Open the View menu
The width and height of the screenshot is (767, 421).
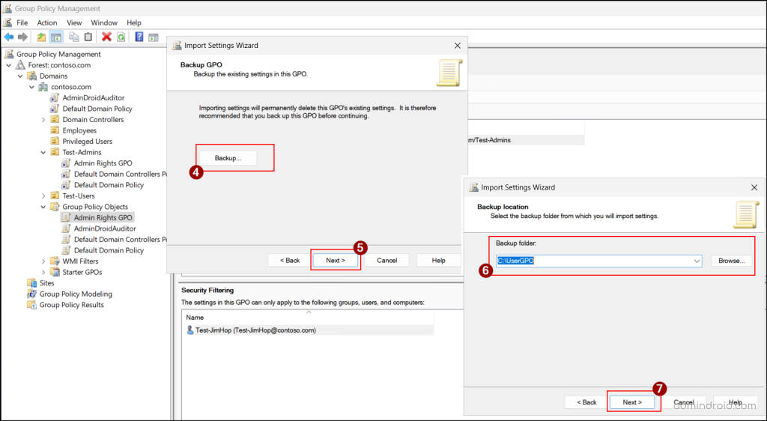[74, 22]
